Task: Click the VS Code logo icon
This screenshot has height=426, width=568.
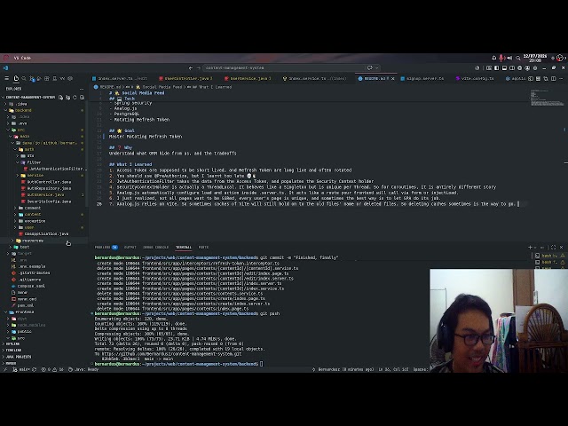Action: (5, 68)
